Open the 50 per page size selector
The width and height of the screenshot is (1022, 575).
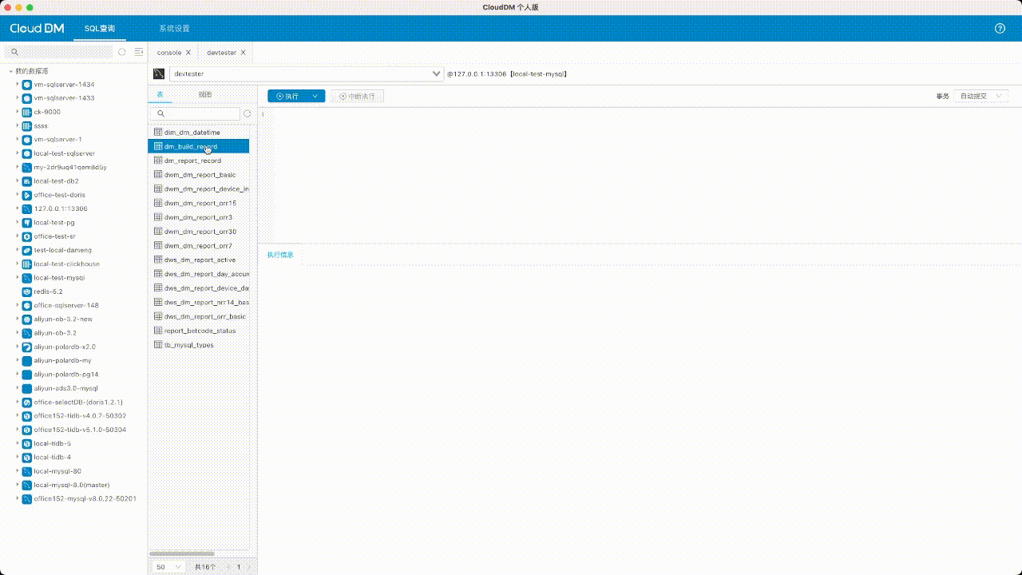pos(168,567)
